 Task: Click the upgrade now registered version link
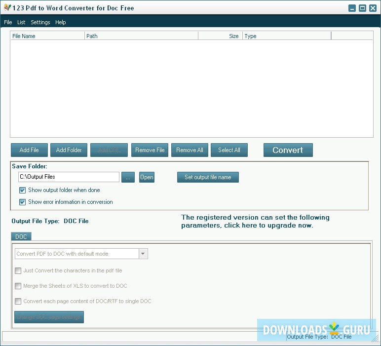tap(255, 221)
